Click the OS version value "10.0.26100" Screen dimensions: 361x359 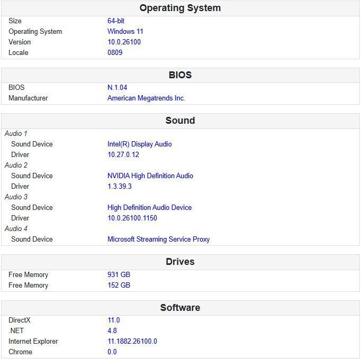(124, 42)
